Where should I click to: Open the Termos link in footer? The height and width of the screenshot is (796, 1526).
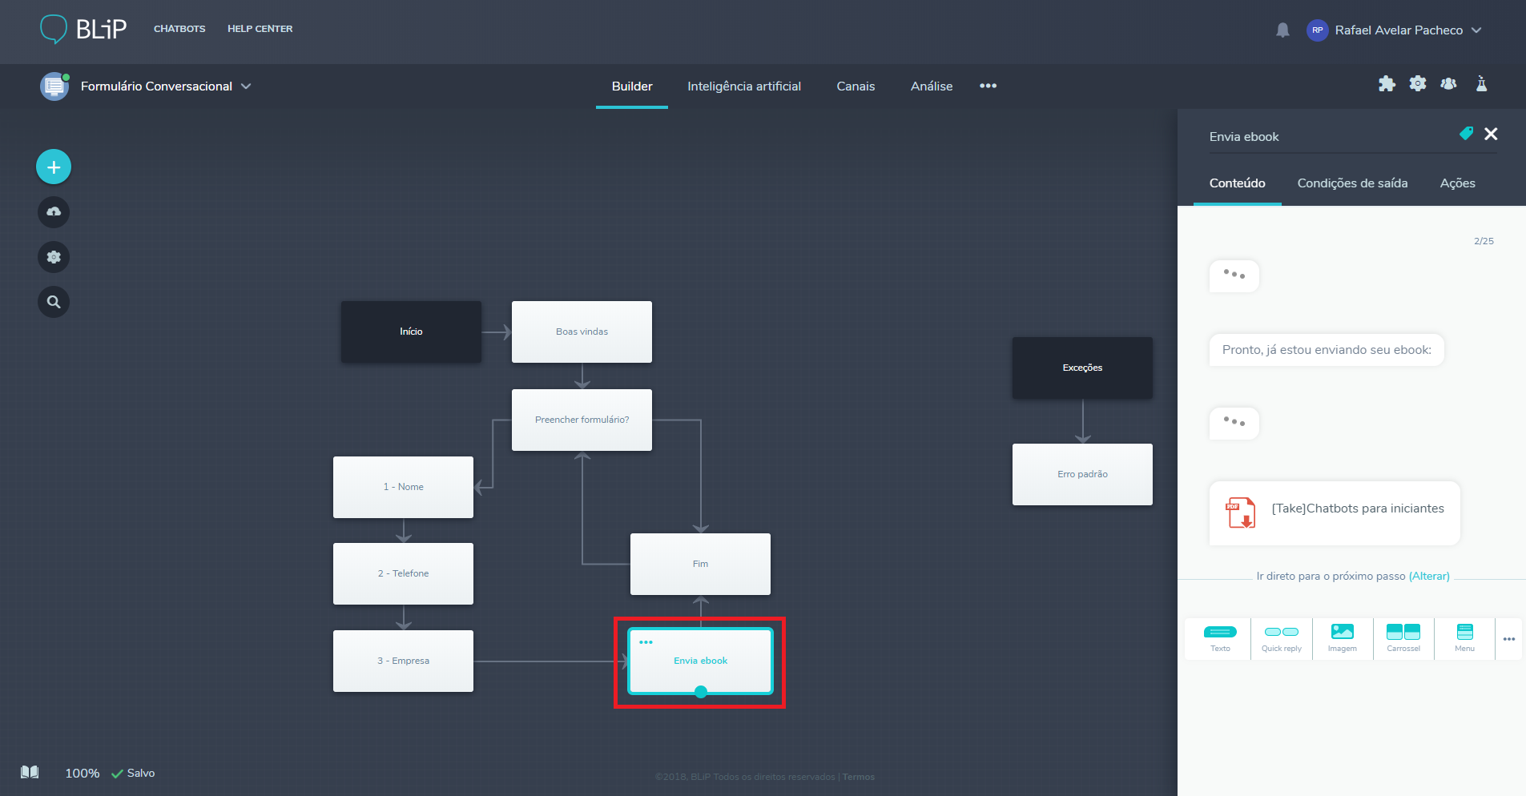[x=859, y=777]
